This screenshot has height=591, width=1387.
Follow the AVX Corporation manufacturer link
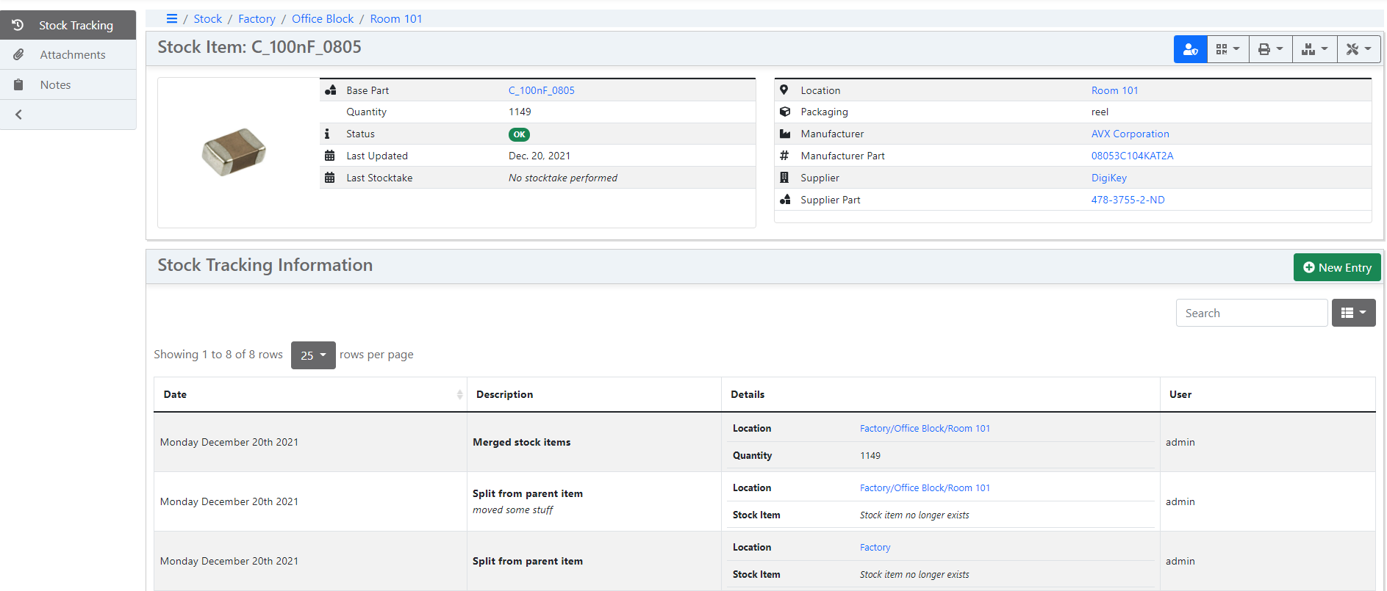[x=1130, y=134]
